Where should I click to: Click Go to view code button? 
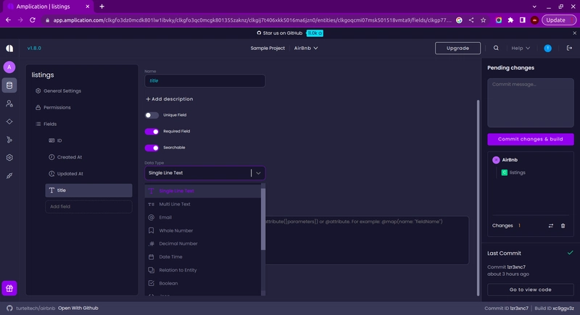point(531,290)
